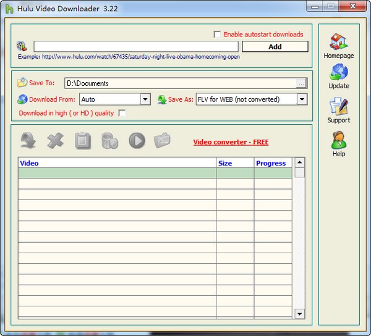This screenshot has height=336, width=371.
Task: Click the Save To path field D:\Documents
Action: 180,83
